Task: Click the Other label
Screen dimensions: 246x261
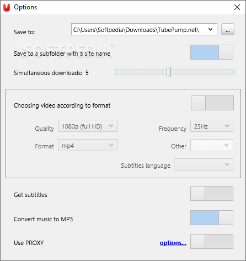Action: tap(179, 146)
